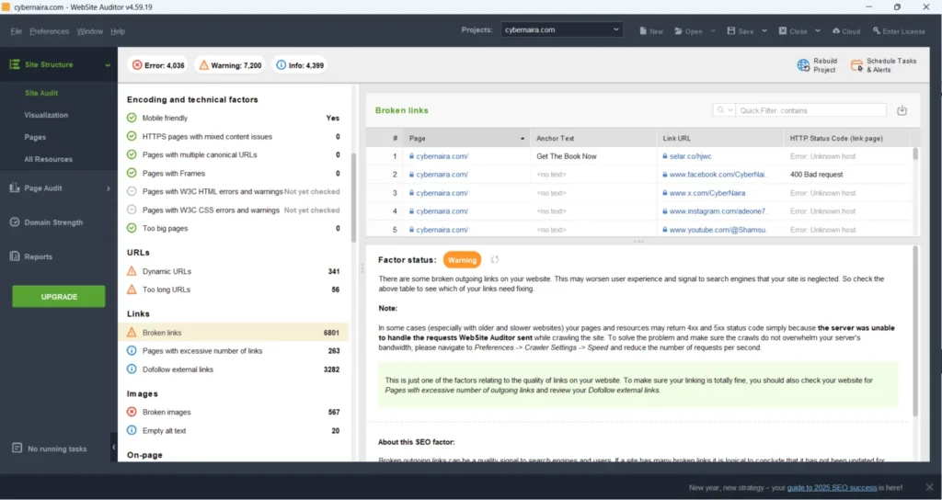Viewport: 942px width, 500px height.
Task: Sort table by Anchor Text column
Action: pyautogui.click(x=593, y=138)
